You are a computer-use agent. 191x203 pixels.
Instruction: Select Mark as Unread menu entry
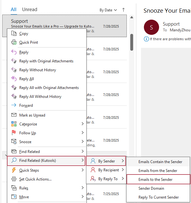pyautogui.click(x=47, y=115)
